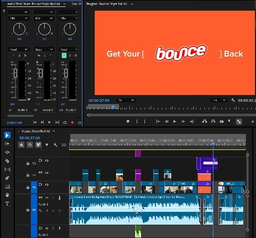This screenshot has width=256, height=238.
Task: Export a frame with the camera icon
Action: (221, 122)
